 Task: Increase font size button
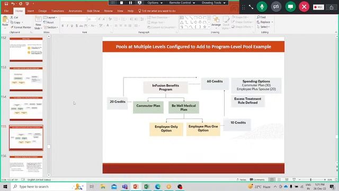[x=99, y=19]
